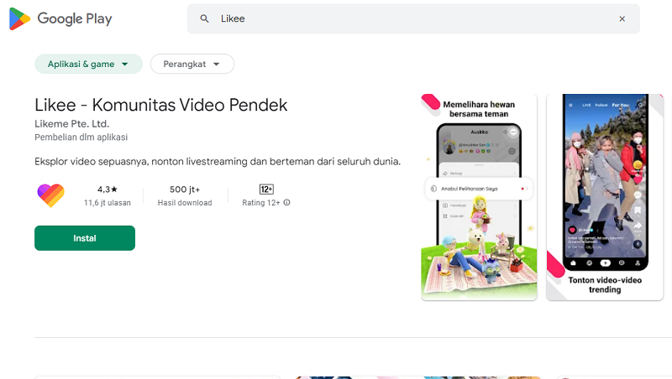
Task: Click the Google Play wordmark text
Action: tap(75, 18)
